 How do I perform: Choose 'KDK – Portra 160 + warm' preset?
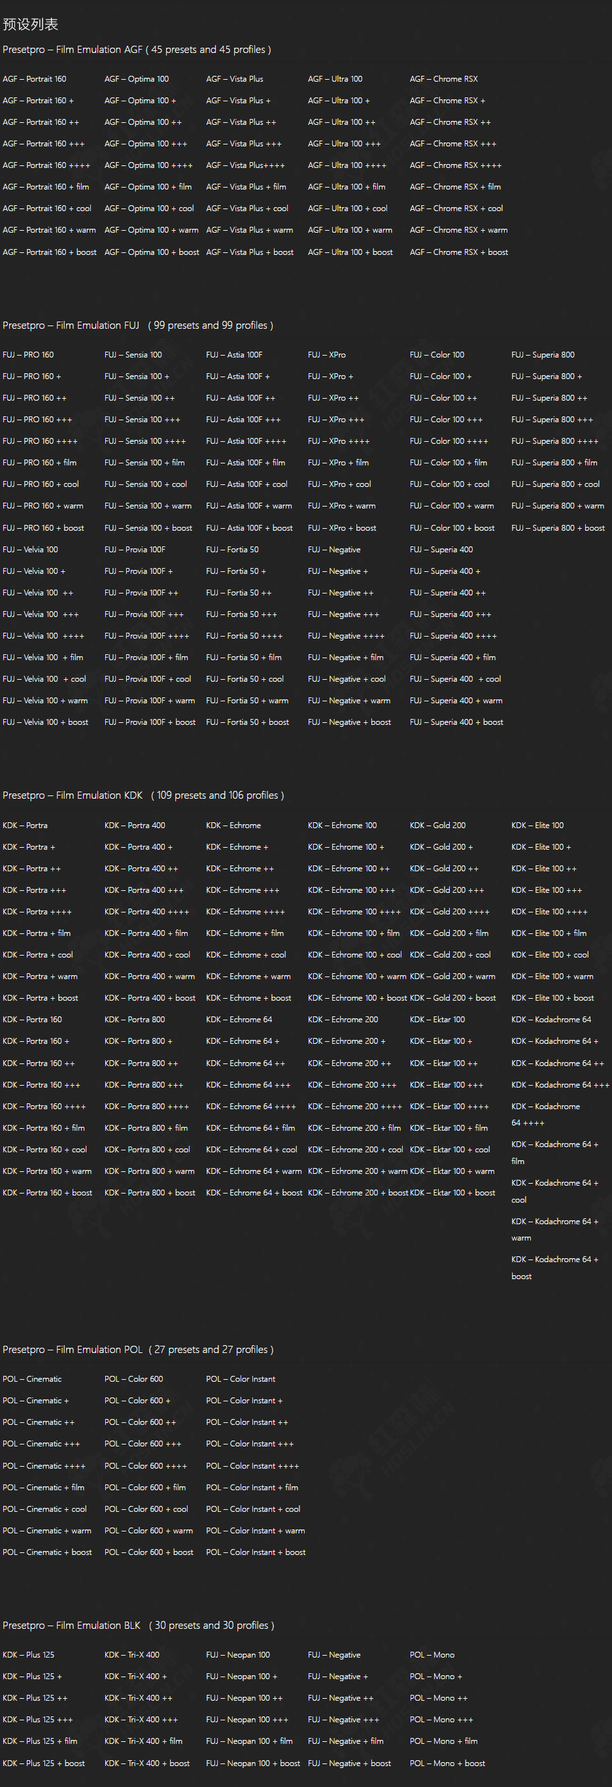coord(47,1171)
